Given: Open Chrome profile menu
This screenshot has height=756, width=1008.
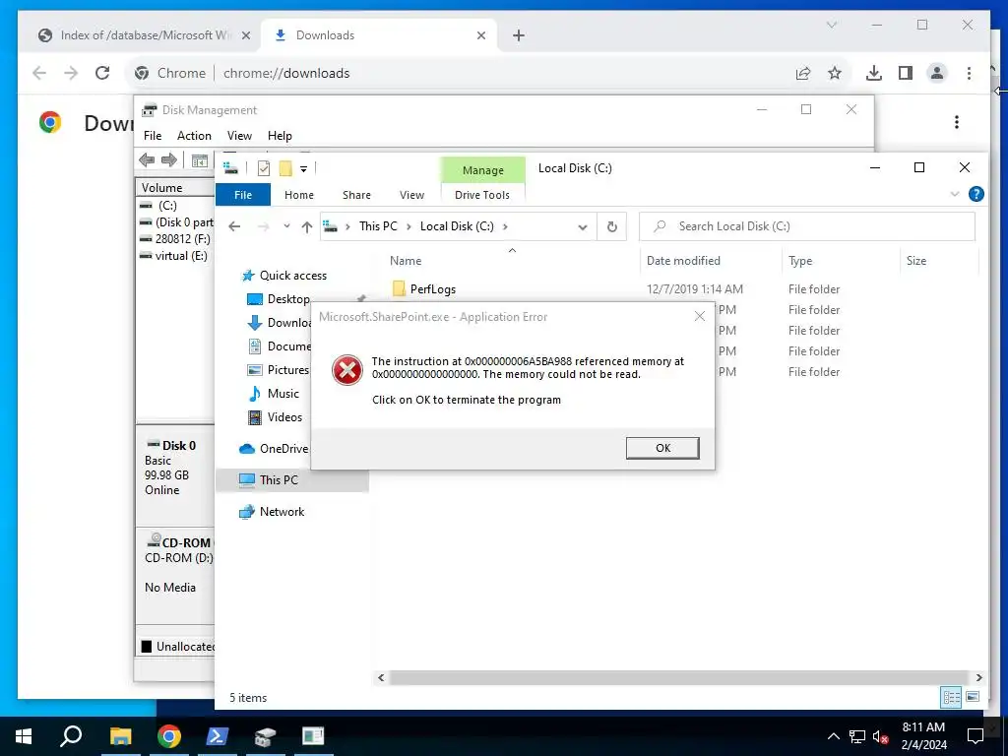Looking at the screenshot, I should tap(937, 73).
